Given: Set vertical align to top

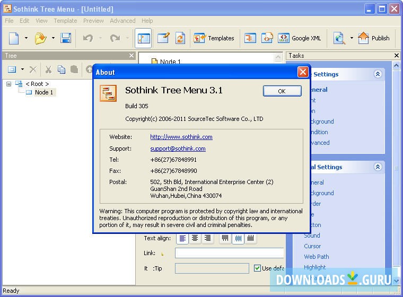Looking at the screenshot, I should tap(225, 238).
